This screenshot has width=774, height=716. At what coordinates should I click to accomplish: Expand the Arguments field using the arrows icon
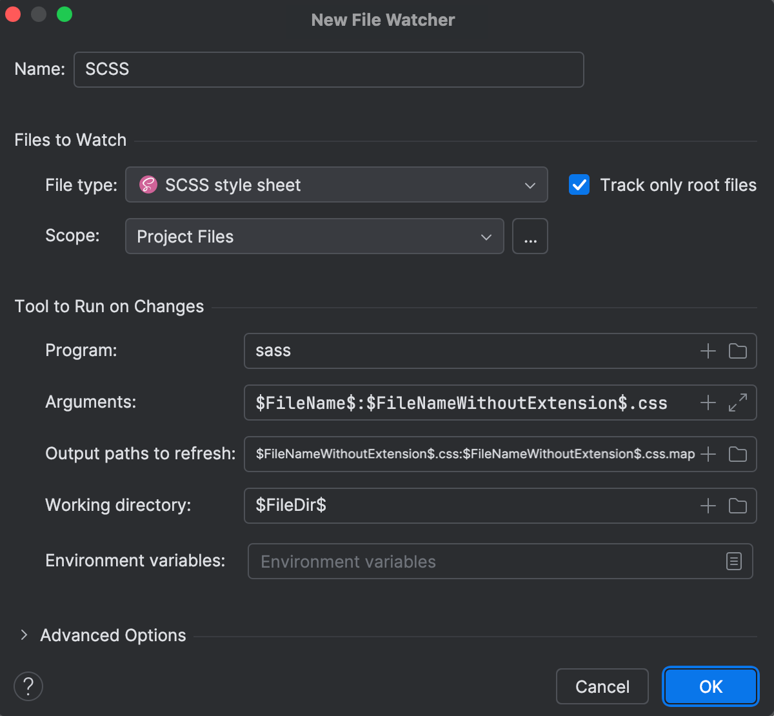click(x=738, y=403)
